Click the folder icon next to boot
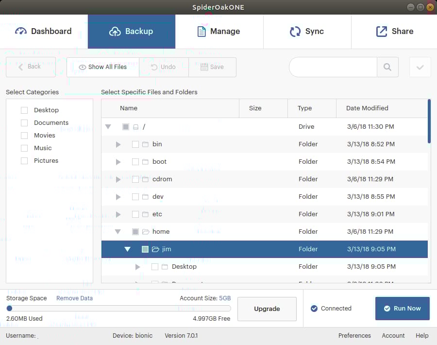Screen dimensions: 437x345 click(145, 162)
